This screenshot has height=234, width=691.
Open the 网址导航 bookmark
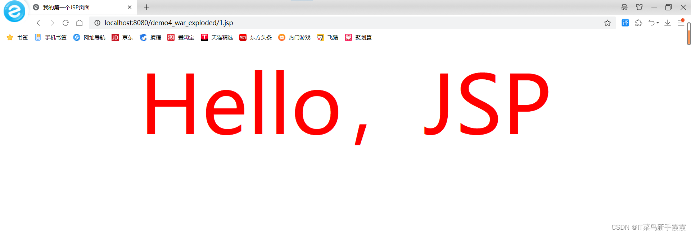point(89,37)
